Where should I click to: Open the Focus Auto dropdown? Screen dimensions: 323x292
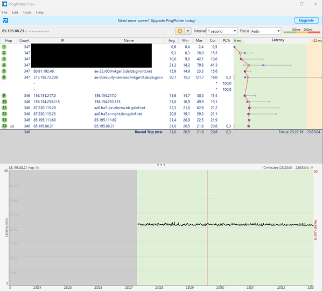pyautogui.click(x=265, y=31)
